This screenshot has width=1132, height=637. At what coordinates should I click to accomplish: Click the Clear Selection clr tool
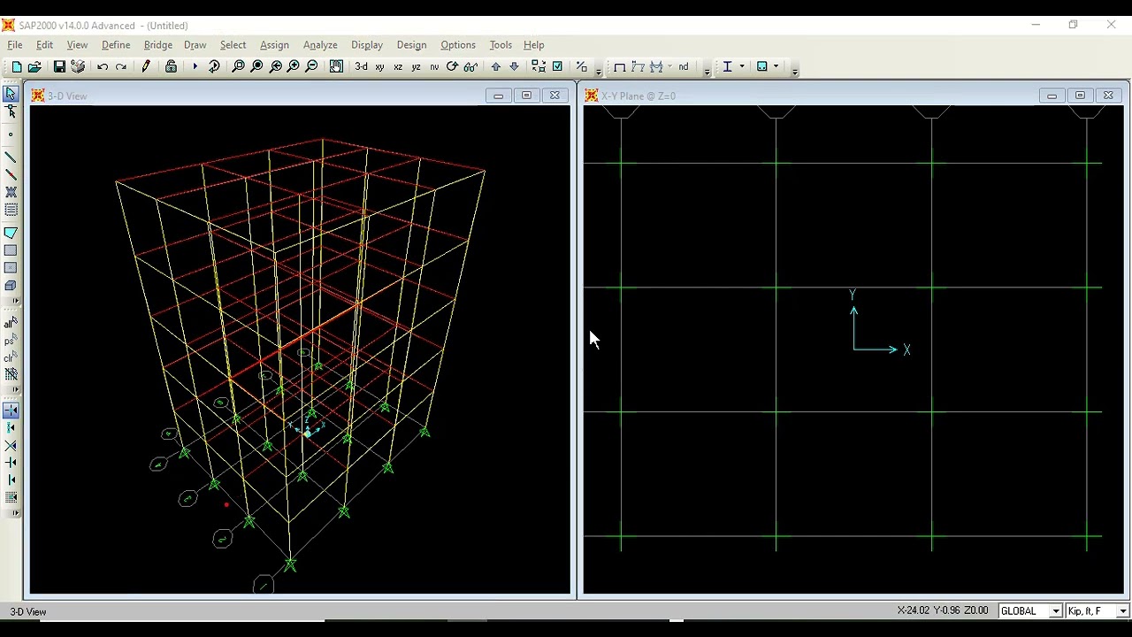(x=11, y=357)
